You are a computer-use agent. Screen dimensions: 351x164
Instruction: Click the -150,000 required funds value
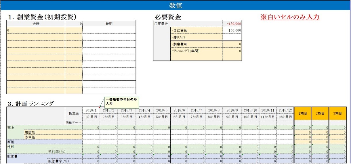(x=232, y=24)
